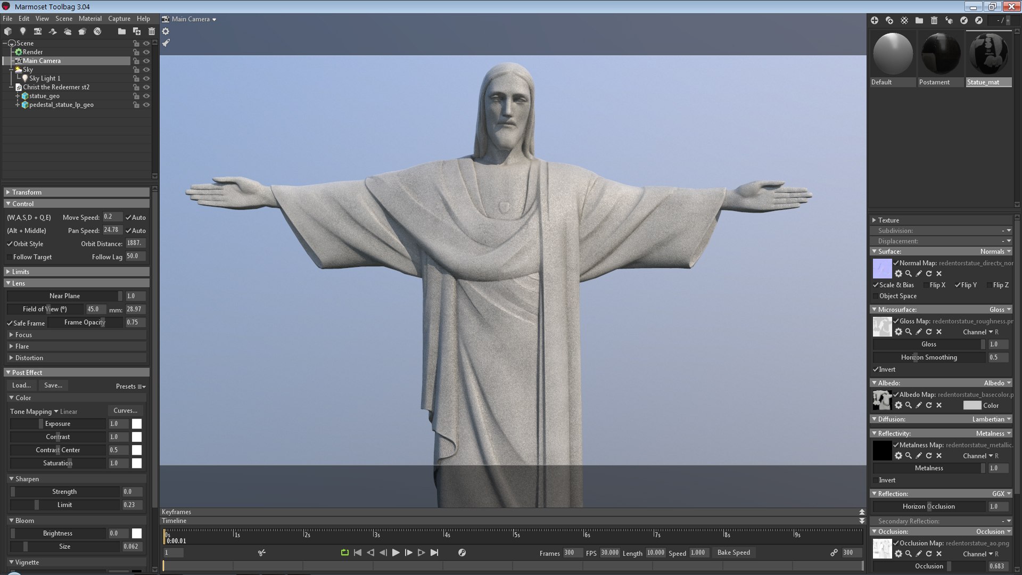Duplicate the selected material
The height and width of the screenshot is (575, 1022).
(889, 20)
